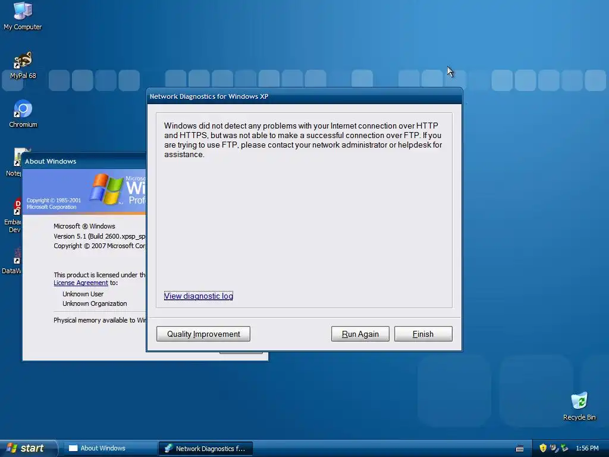Click the diagnostic result message text
This screenshot has height=457, width=609.
pos(303,140)
